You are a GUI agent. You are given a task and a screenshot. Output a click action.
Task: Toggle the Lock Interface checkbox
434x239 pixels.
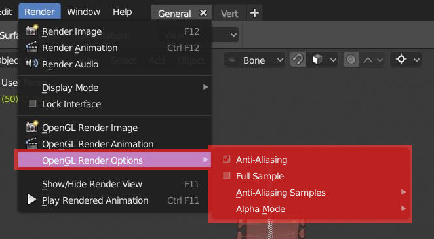[32, 103]
